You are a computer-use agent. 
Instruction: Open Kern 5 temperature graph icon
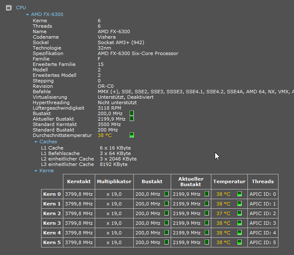click(x=239, y=242)
